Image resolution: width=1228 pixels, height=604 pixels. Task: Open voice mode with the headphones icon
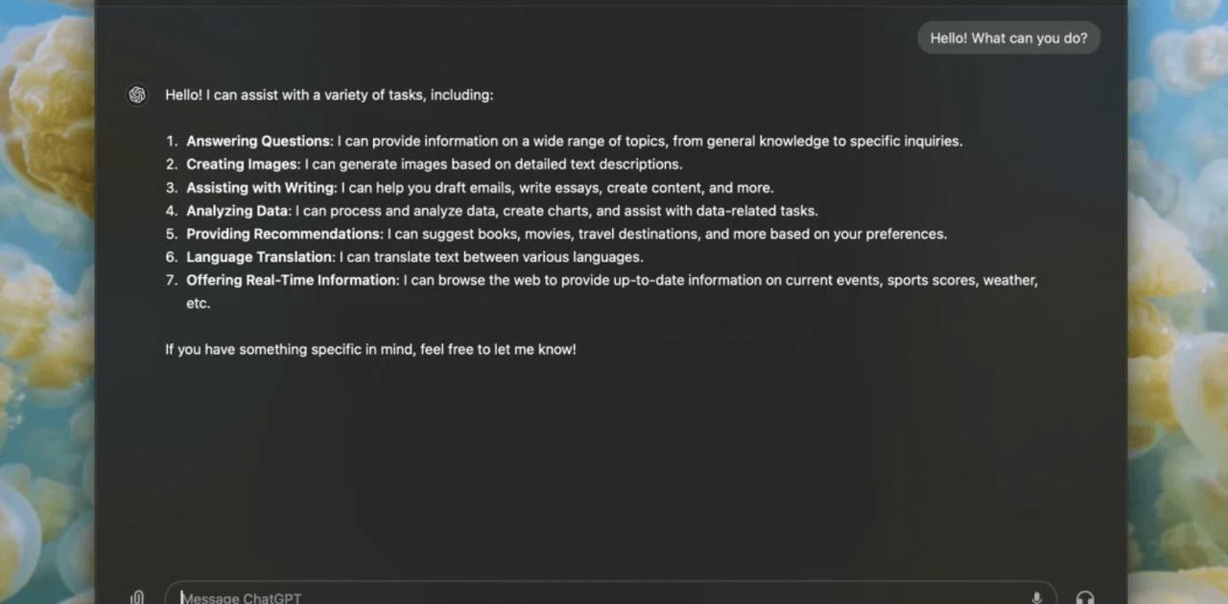pyautogui.click(x=1085, y=597)
